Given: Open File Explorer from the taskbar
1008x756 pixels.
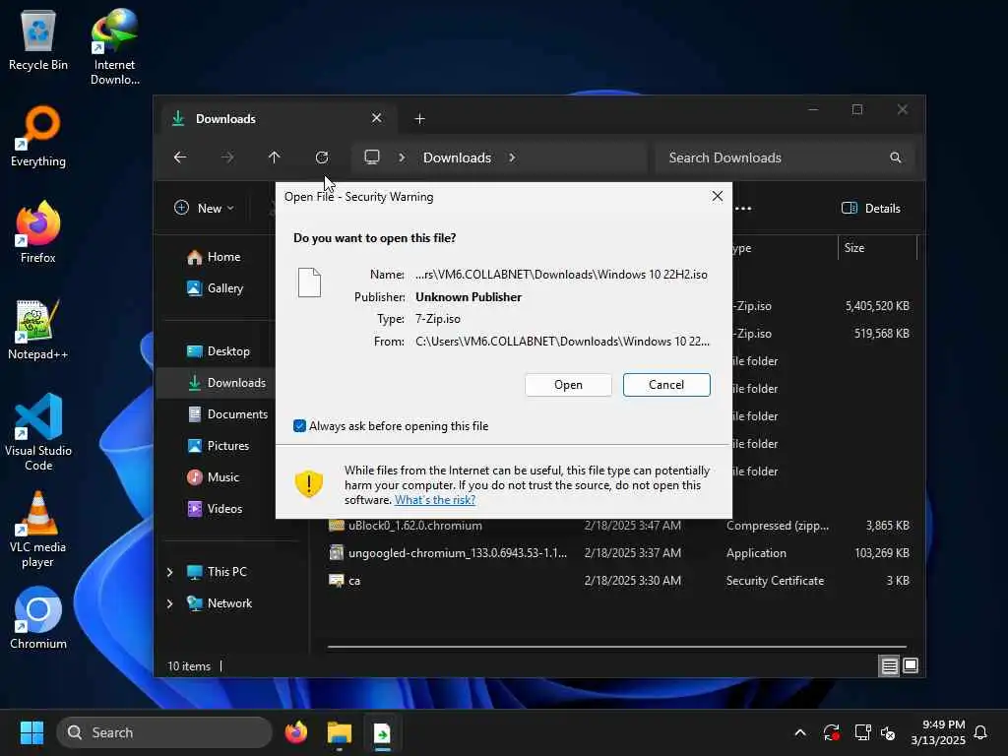Looking at the screenshot, I should (340, 732).
